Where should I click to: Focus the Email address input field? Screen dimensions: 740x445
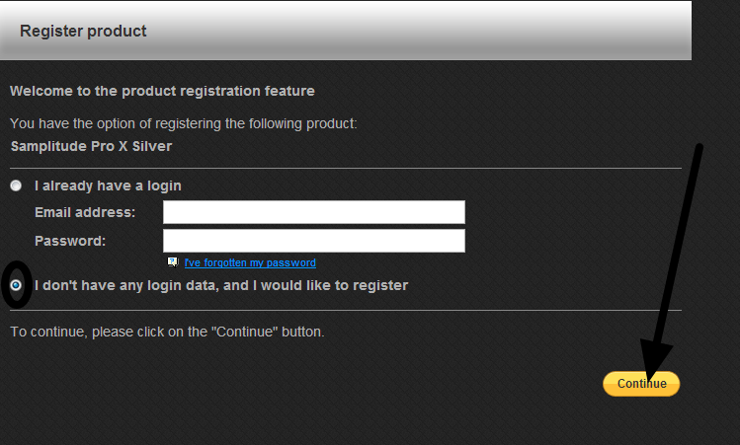(313, 212)
